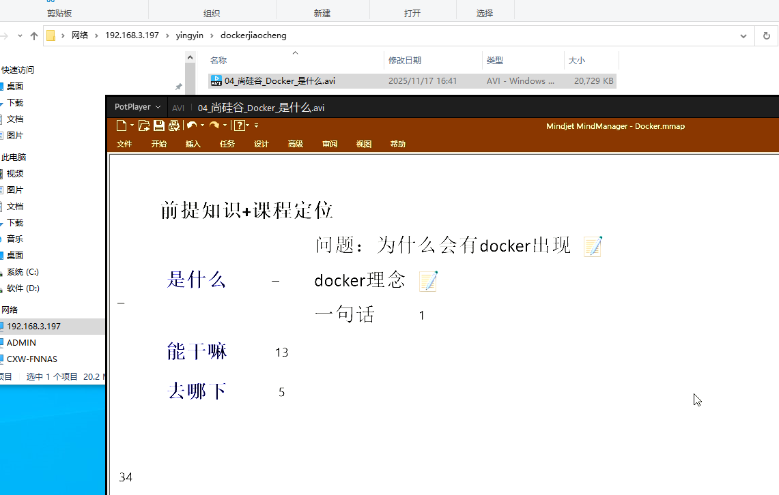Expand the address bar history dropdown

pyautogui.click(x=743, y=35)
